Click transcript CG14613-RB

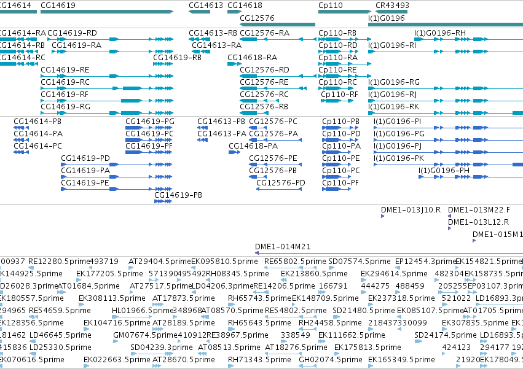[213, 33]
